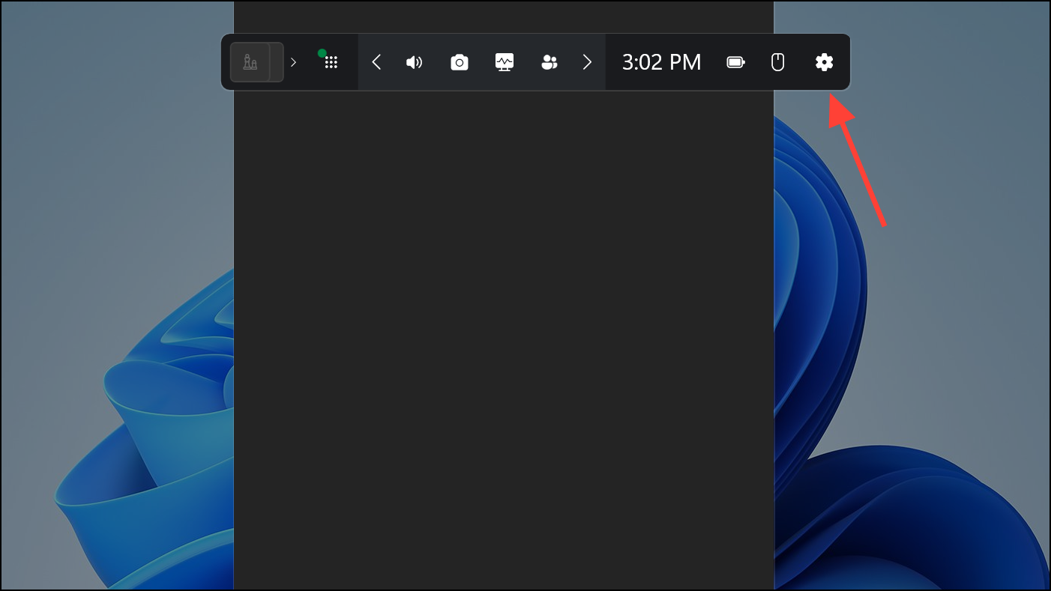Show next widgets with right chevron
Viewport: 1051px width, 591px height.
tap(587, 62)
